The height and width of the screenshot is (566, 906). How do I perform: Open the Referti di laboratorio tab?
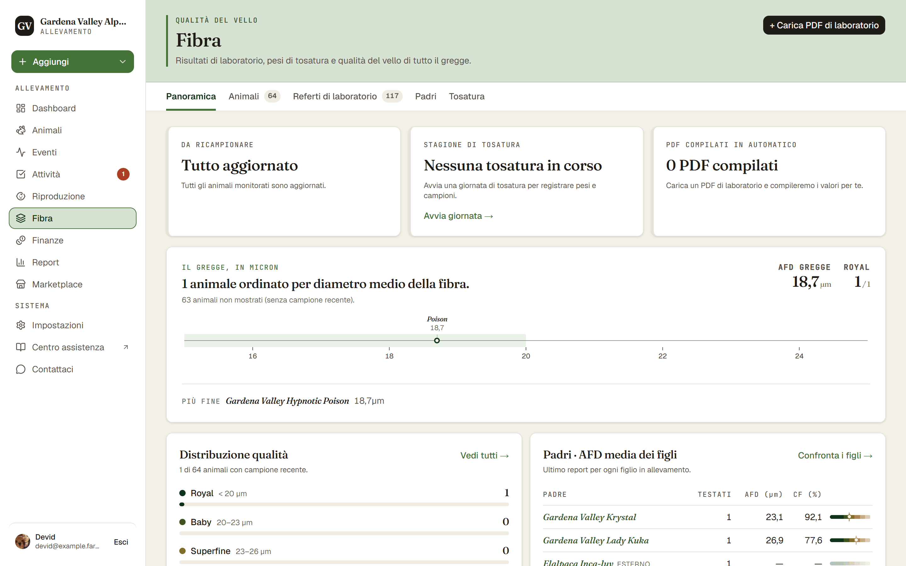[347, 97]
